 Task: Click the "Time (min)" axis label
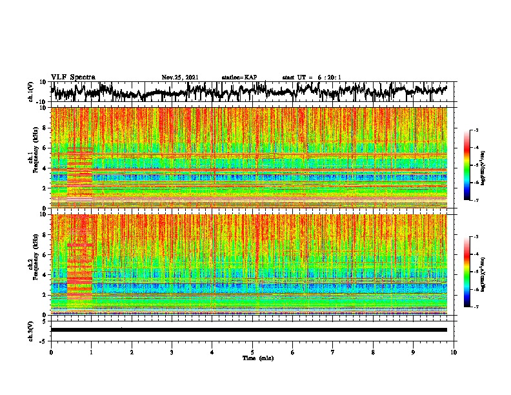coord(258,358)
